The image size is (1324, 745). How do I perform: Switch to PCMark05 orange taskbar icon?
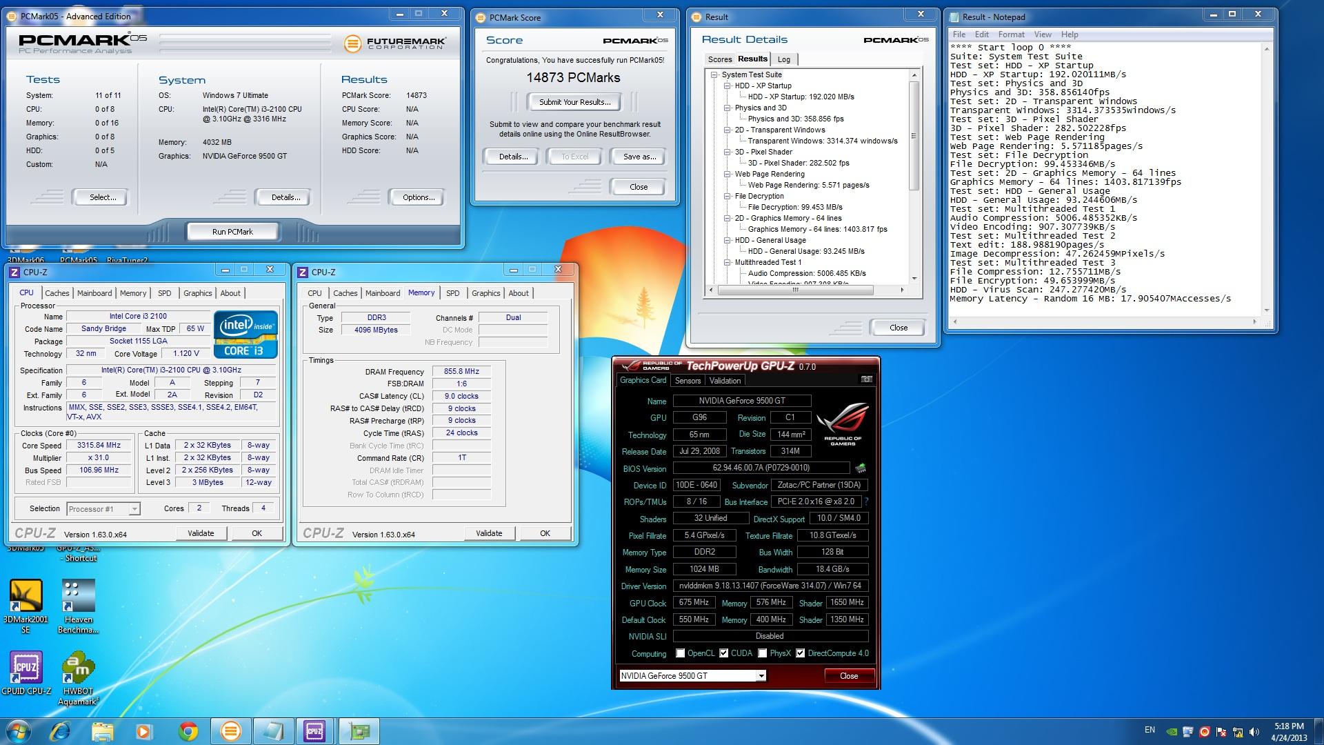tap(230, 731)
